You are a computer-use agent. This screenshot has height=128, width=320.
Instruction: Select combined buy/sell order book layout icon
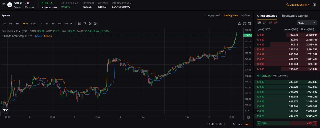pos(259,23)
